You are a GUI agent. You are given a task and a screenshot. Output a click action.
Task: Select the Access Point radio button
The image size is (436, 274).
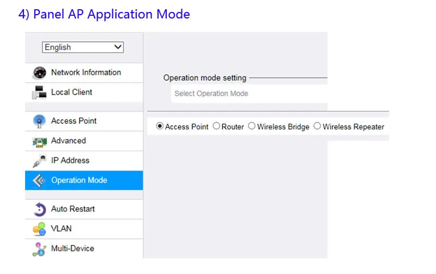pyautogui.click(x=160, y=126)
